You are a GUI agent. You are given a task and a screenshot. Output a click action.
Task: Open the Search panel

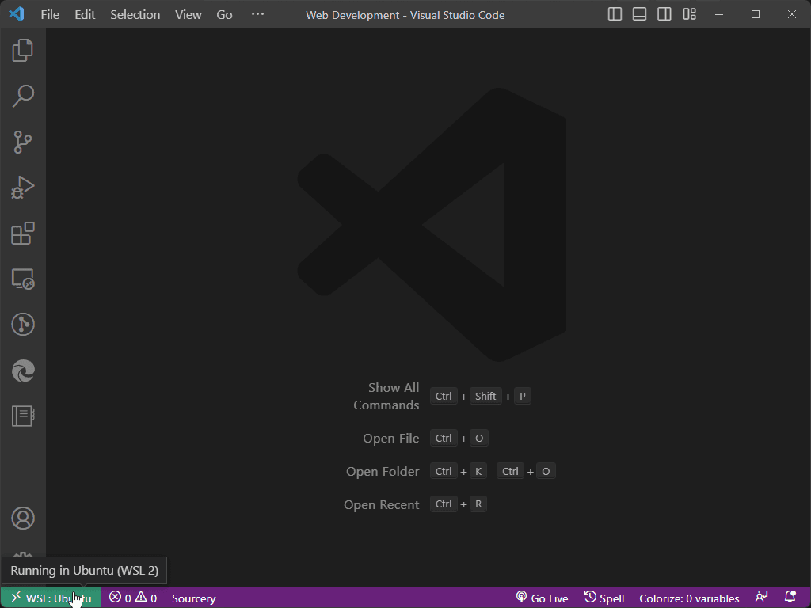pos(23,96)
